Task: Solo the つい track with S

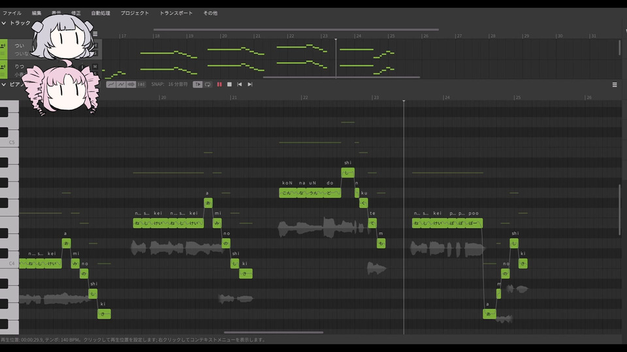Action: click(95, 53)
